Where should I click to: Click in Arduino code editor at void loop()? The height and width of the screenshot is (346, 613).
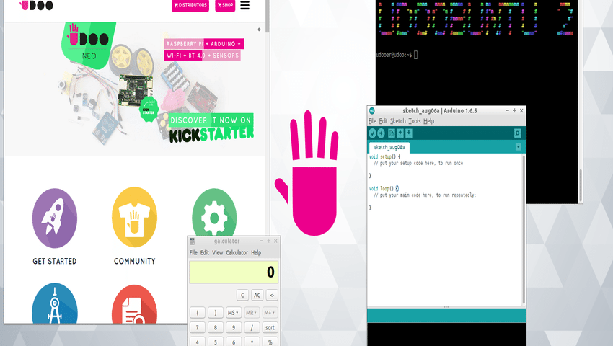tap(384, 188)
